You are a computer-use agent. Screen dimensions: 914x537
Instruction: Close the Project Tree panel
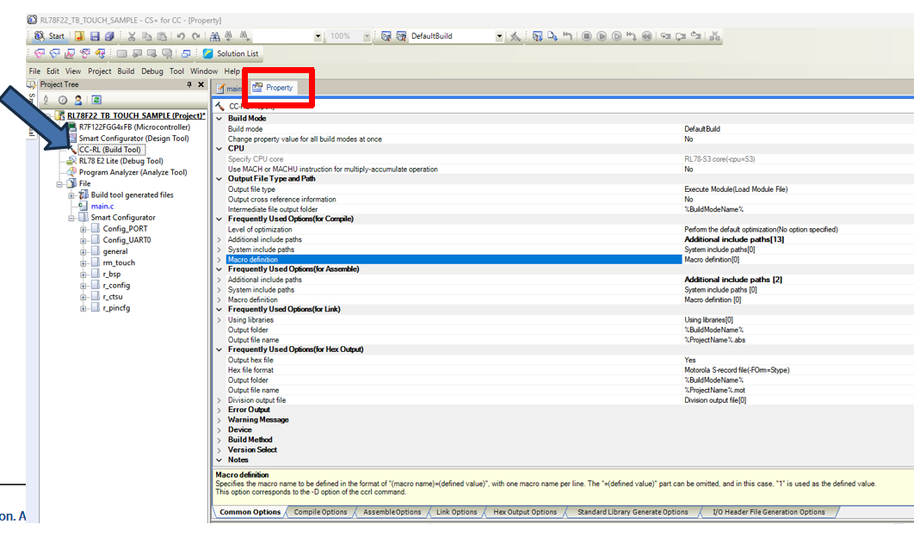click(201, 84)
